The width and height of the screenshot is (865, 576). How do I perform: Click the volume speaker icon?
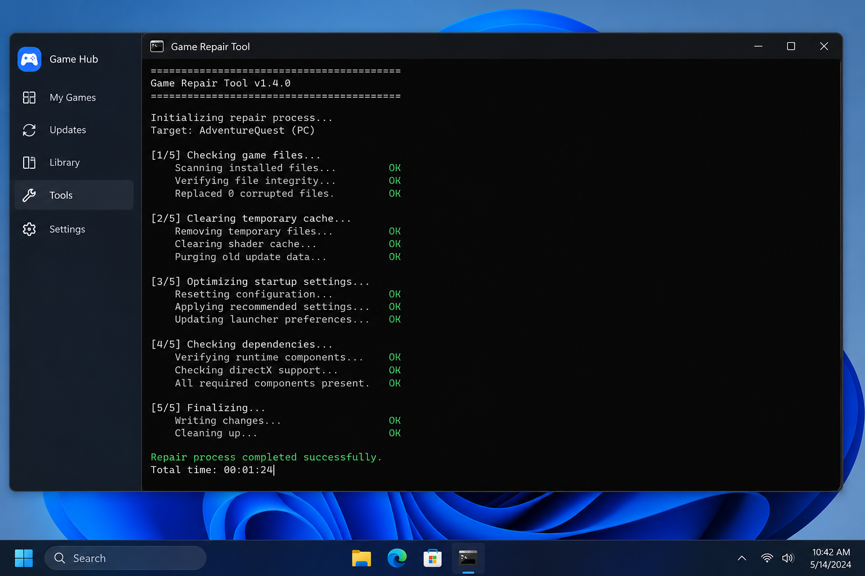[788, 558]
